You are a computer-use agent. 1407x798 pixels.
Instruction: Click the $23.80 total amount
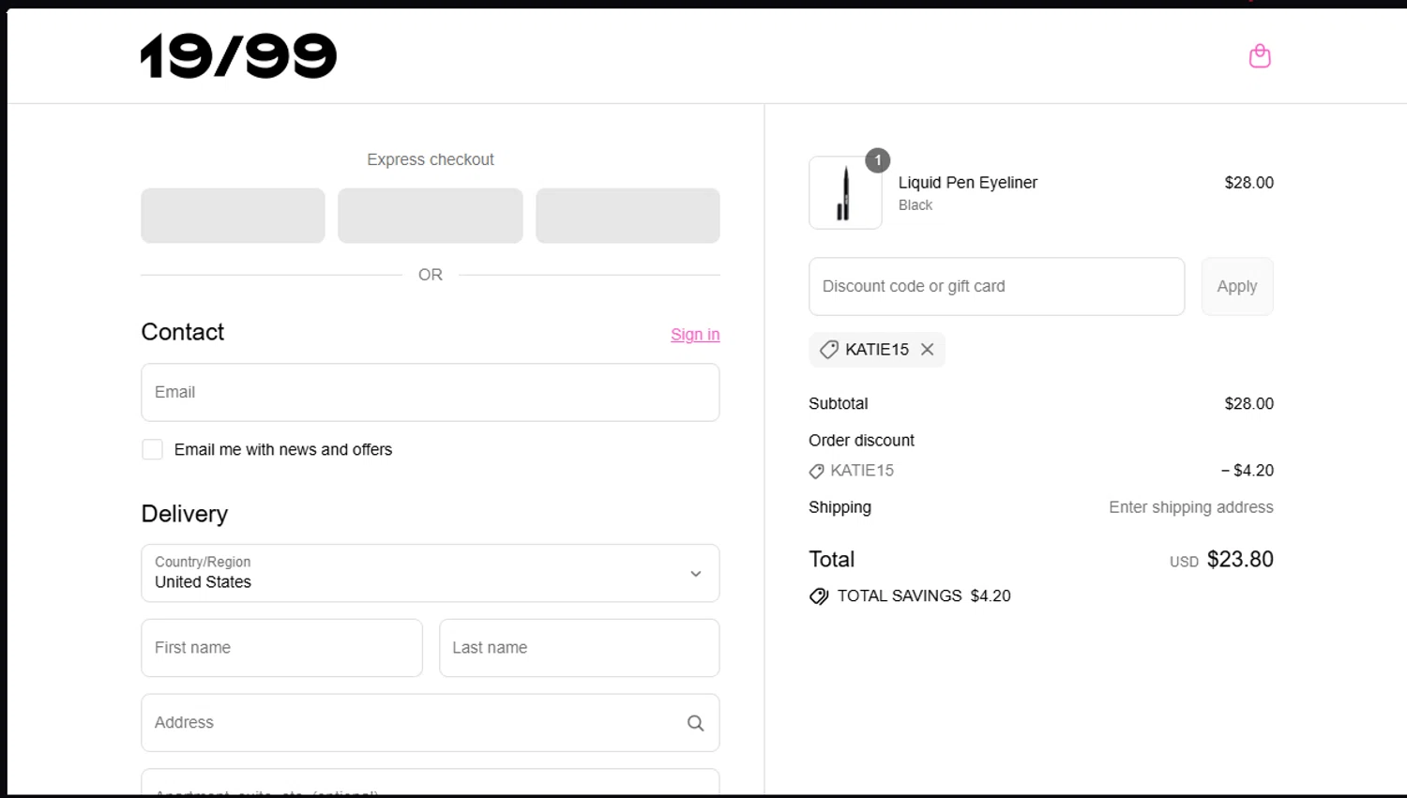(x=1240, y=560)
